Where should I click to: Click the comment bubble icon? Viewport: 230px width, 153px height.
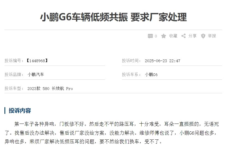pos(150,36)
